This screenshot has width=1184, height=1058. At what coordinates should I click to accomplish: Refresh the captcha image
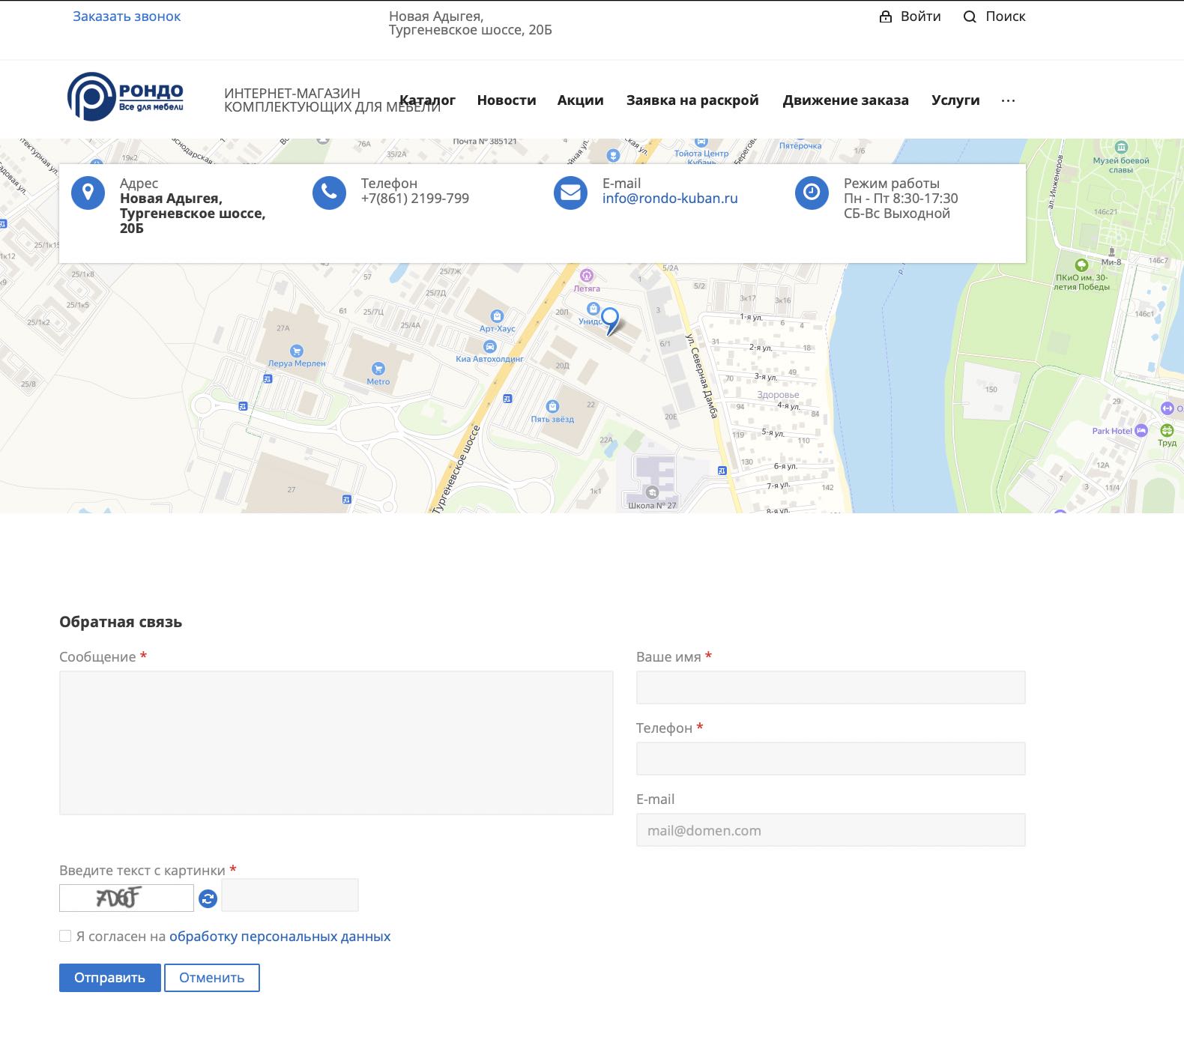coord(208,898)
